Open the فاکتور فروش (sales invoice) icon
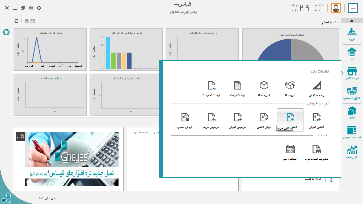This screenshot has height=204, width=363. pos(316,120)
